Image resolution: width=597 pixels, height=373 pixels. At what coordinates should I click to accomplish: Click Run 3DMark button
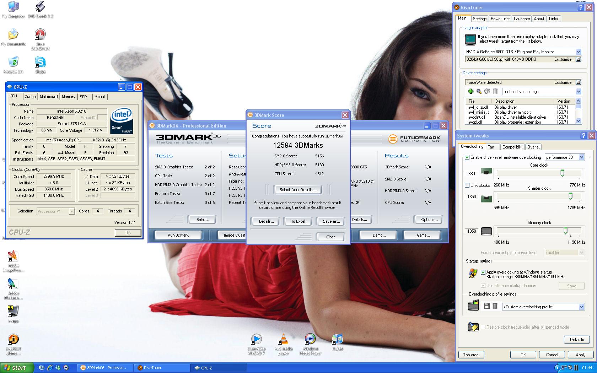click(178, 235)
